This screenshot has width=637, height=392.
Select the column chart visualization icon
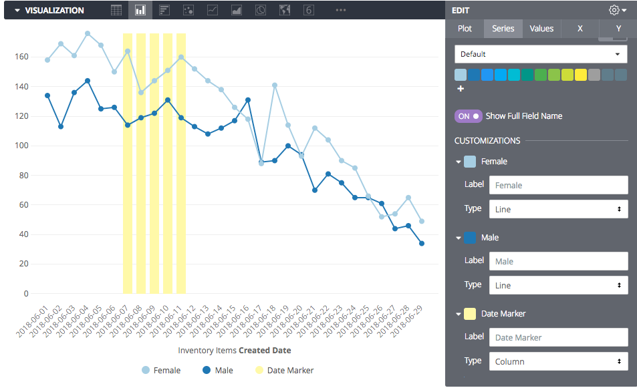(140, 10)
